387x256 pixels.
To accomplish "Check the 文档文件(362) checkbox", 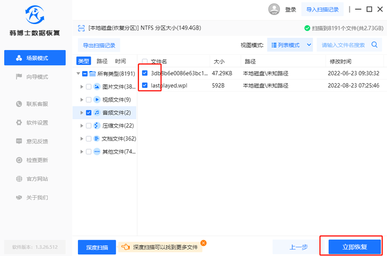I will 89,139.
